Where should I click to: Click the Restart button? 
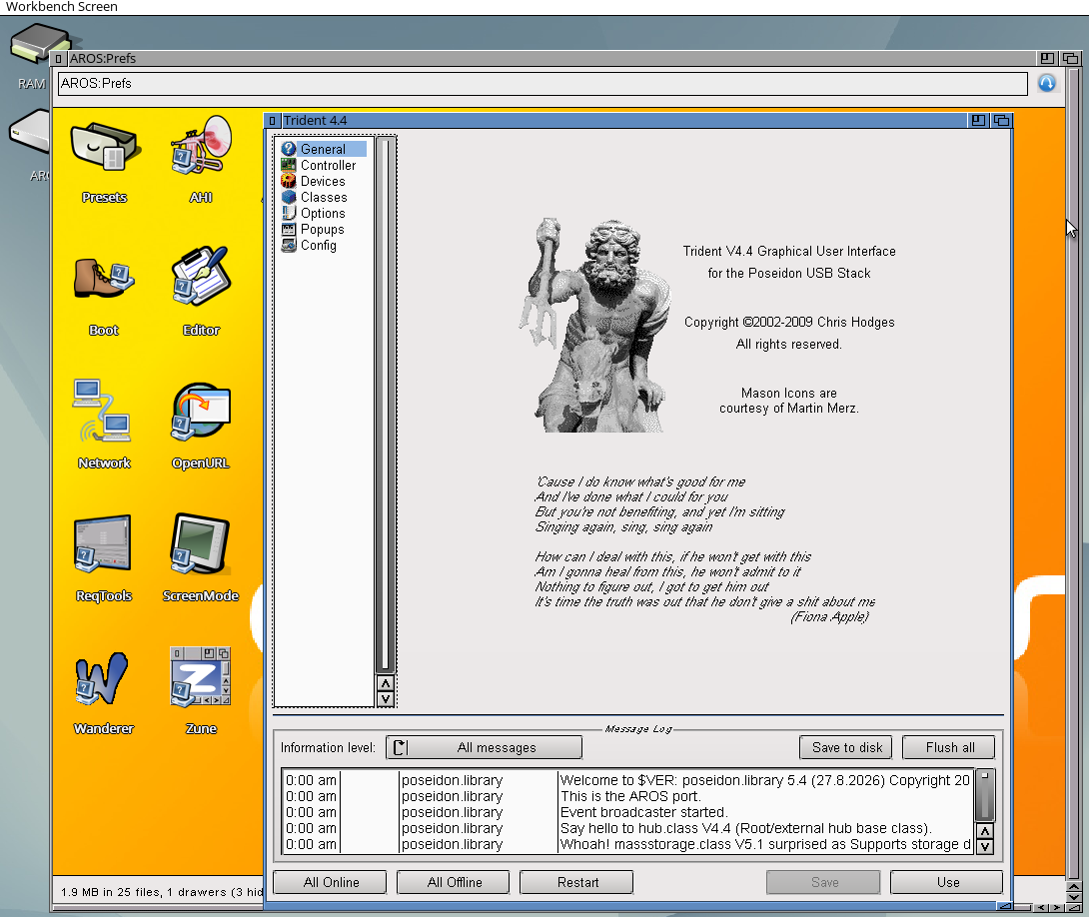(x=576, y=882)
